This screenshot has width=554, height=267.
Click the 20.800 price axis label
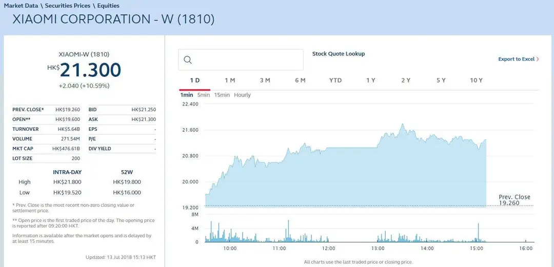pos(190,156)
